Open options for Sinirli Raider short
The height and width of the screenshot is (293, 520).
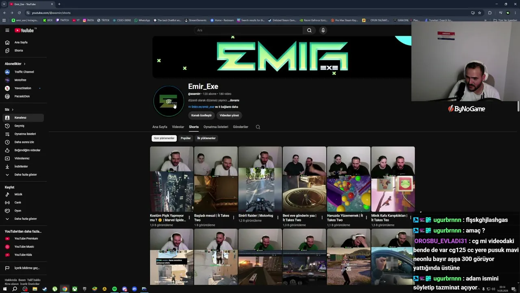pos(278,218)
